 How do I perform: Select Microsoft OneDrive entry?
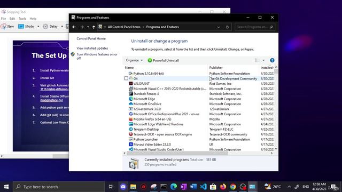tap(147, 104)
